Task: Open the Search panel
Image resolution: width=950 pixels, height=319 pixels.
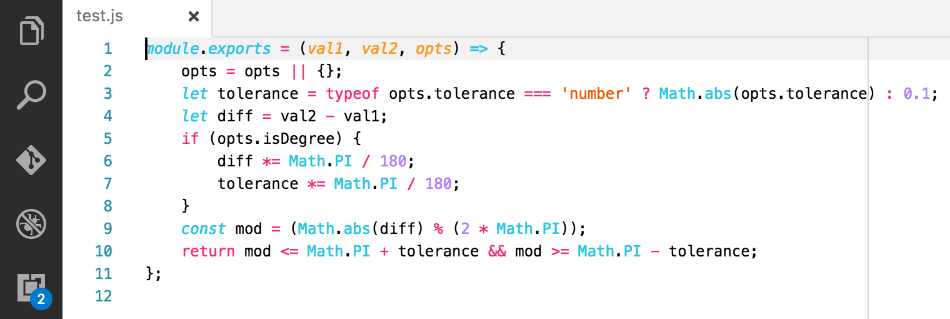Action: tap(31, 95)
